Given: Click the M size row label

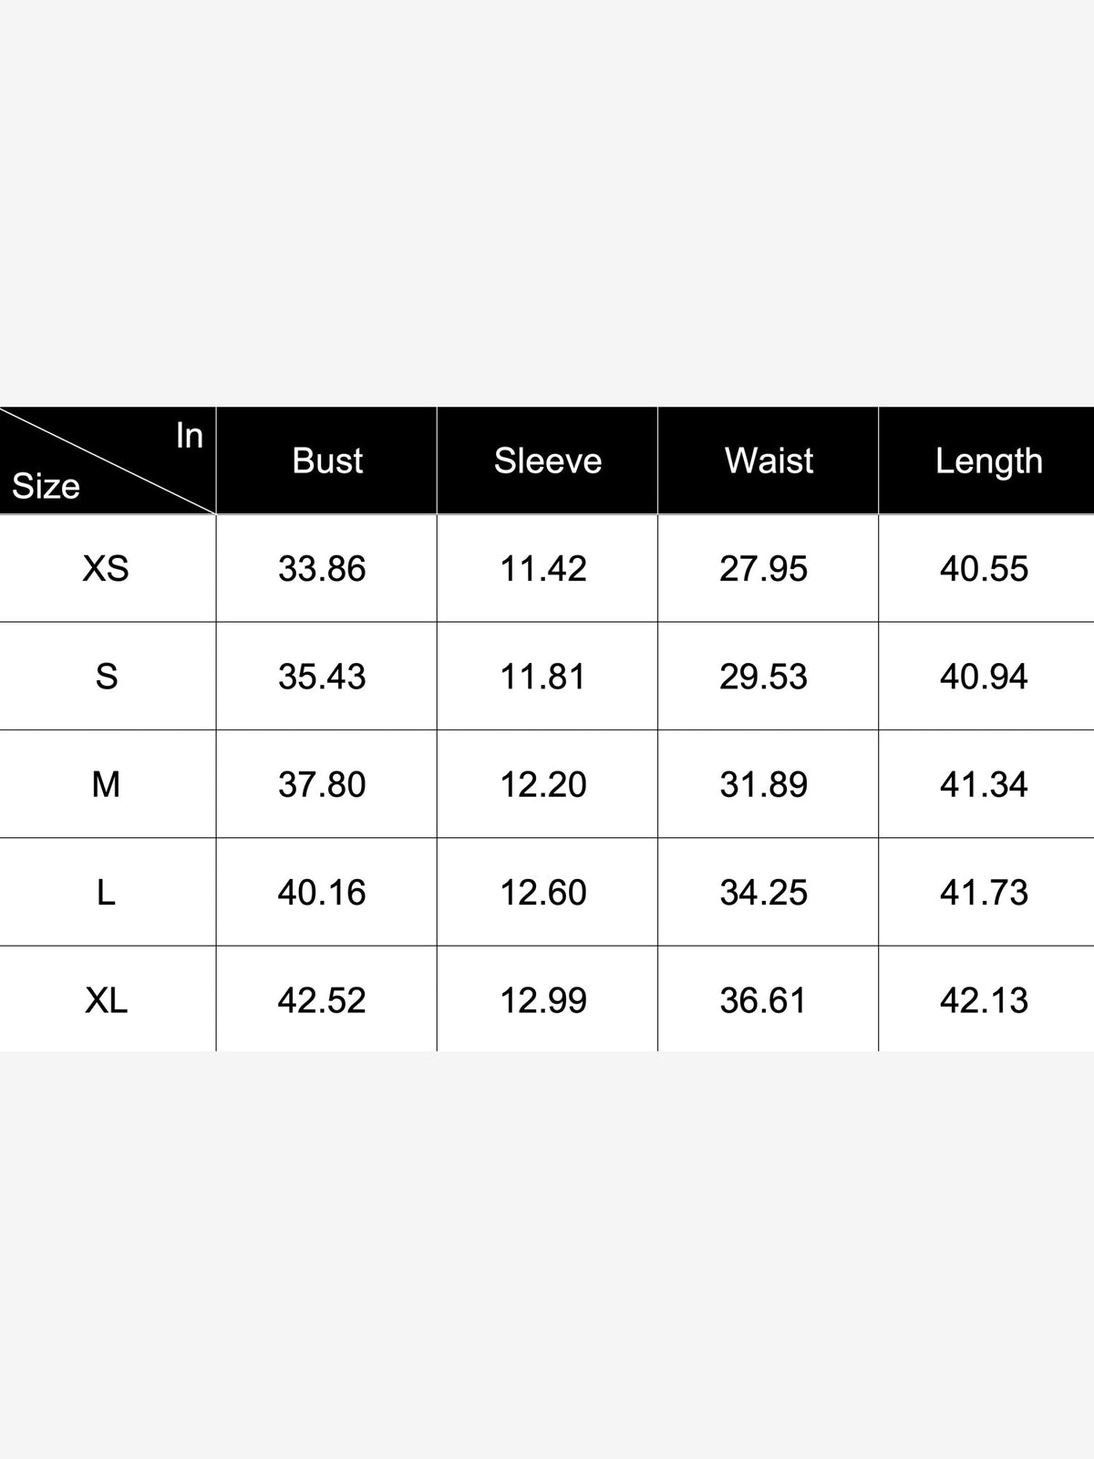Looking at the screenshot, I should coord(106,784).
